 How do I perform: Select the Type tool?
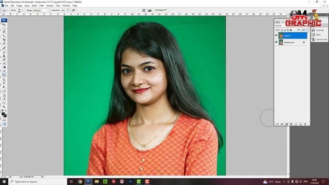[4, 83]
